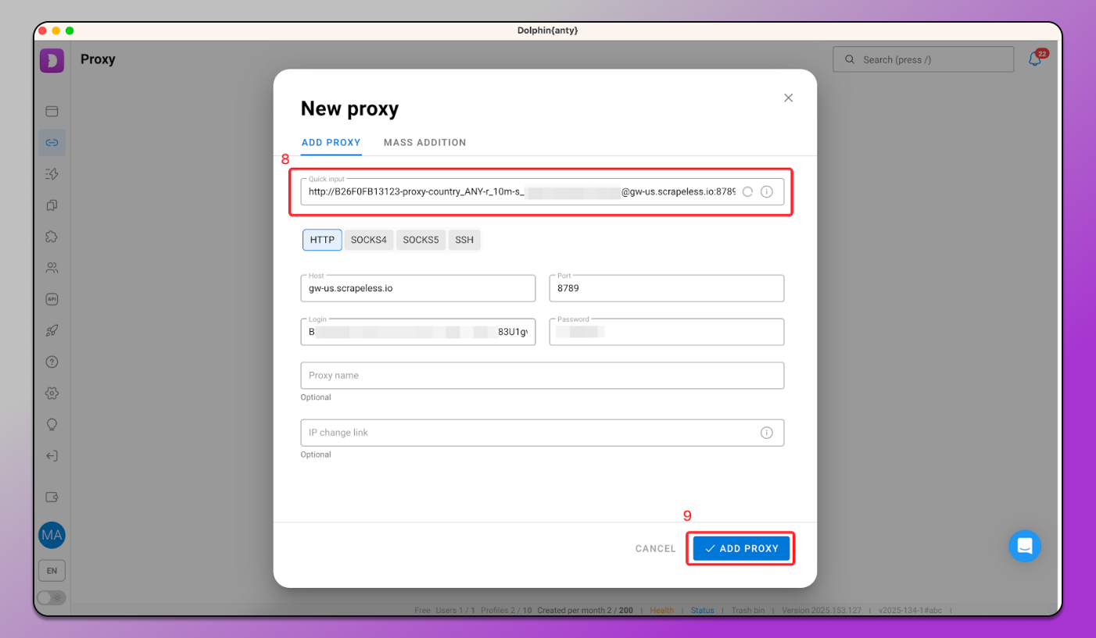Click the IP change link info icon

[767, 433]
